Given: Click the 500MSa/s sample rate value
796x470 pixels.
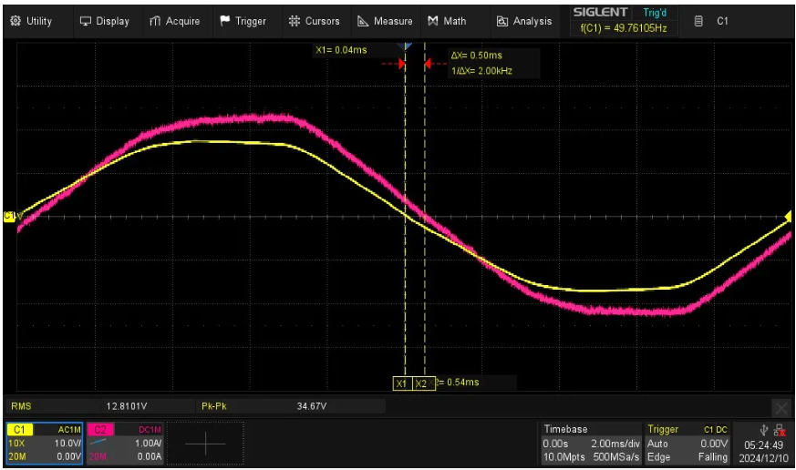Looking at the screenshot, I should click(x=615, y=457).
